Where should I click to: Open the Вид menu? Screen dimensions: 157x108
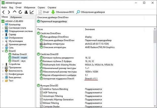[x=11, y=8]
